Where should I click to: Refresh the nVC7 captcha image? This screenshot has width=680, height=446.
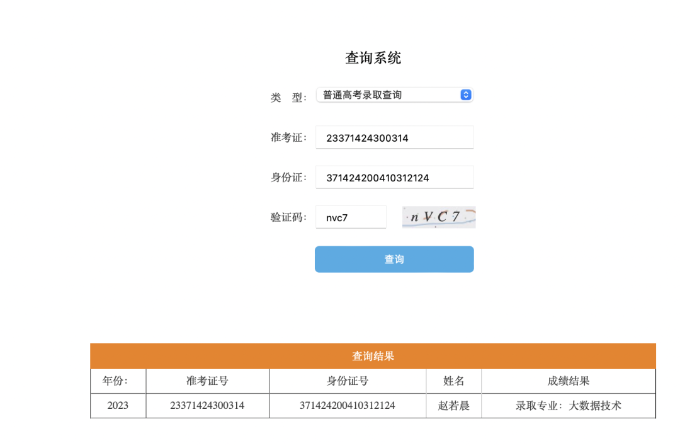coord(439,217)
